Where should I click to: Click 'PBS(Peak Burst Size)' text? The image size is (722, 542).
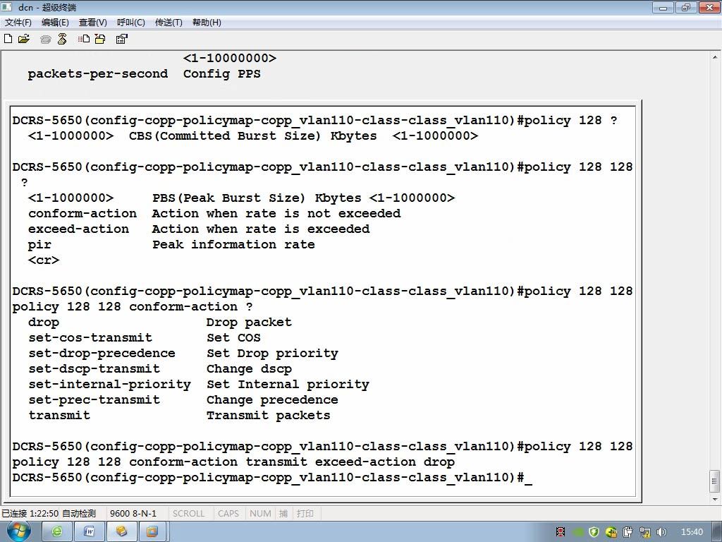229,198
